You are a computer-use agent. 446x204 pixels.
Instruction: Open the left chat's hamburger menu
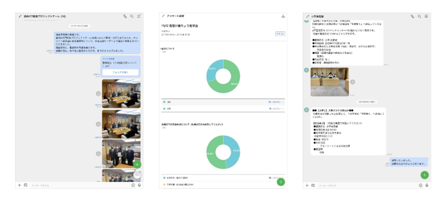pyautogui.click(x=139, y=16)
